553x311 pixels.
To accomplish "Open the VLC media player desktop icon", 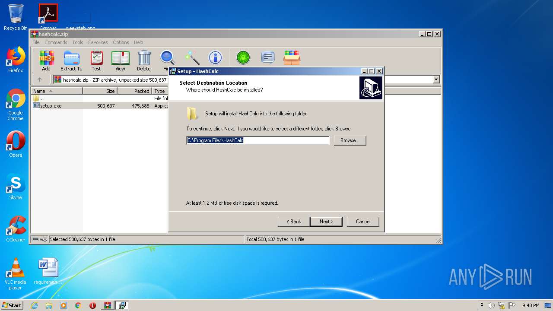I will (16, 274).
